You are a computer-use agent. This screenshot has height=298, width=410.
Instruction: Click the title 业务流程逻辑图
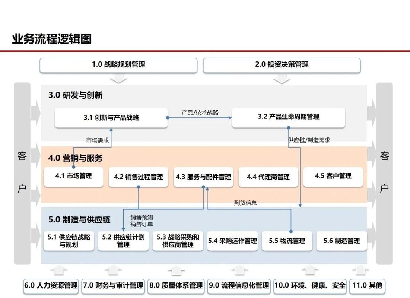(x=52, y=39)
